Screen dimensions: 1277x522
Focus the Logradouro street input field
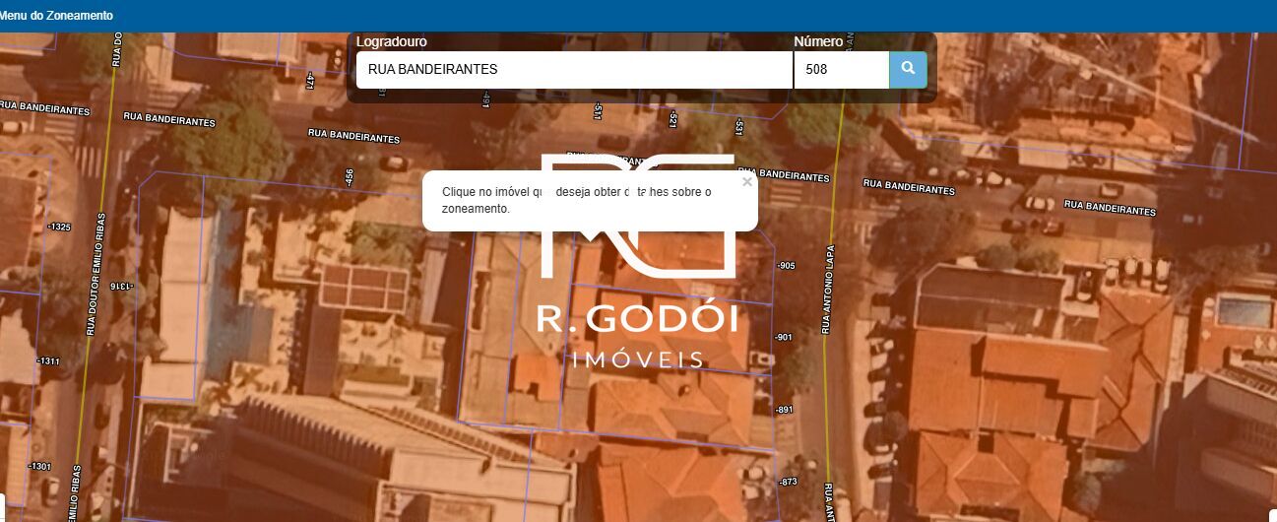[x=574, y=70]
